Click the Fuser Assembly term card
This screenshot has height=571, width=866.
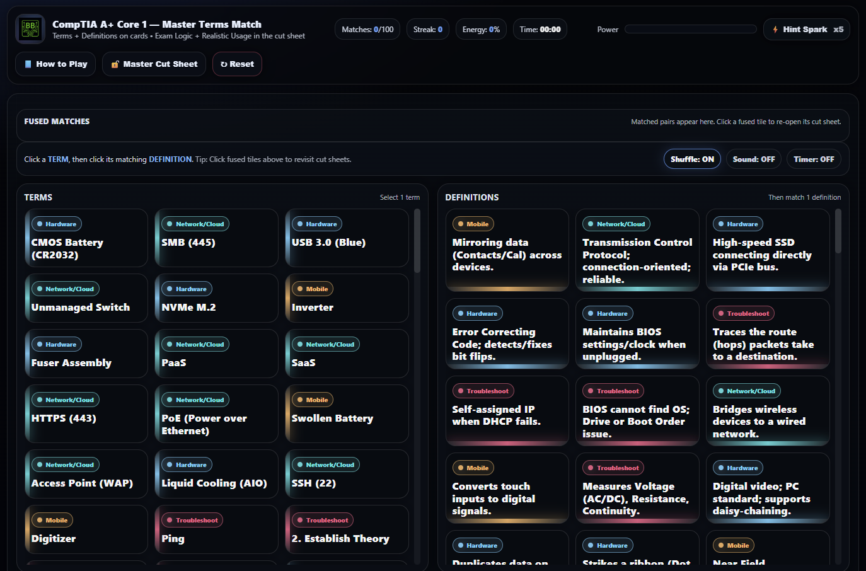pyautogui.click(x=86, y=354)
